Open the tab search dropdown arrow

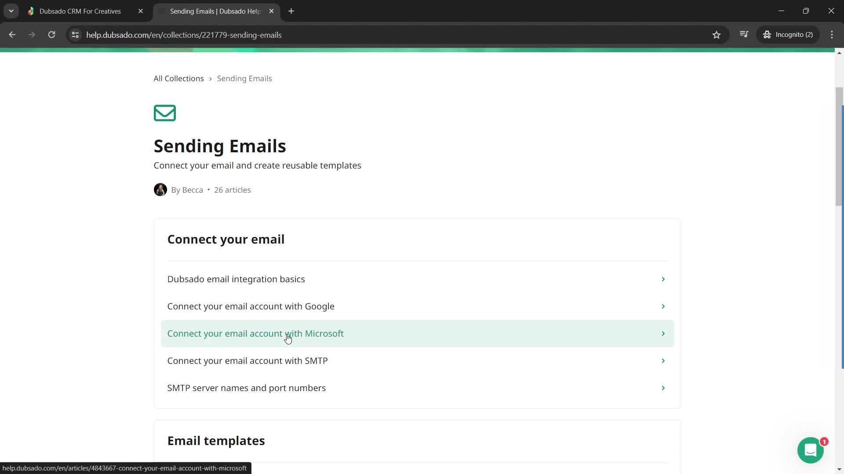tap(11, 11)
